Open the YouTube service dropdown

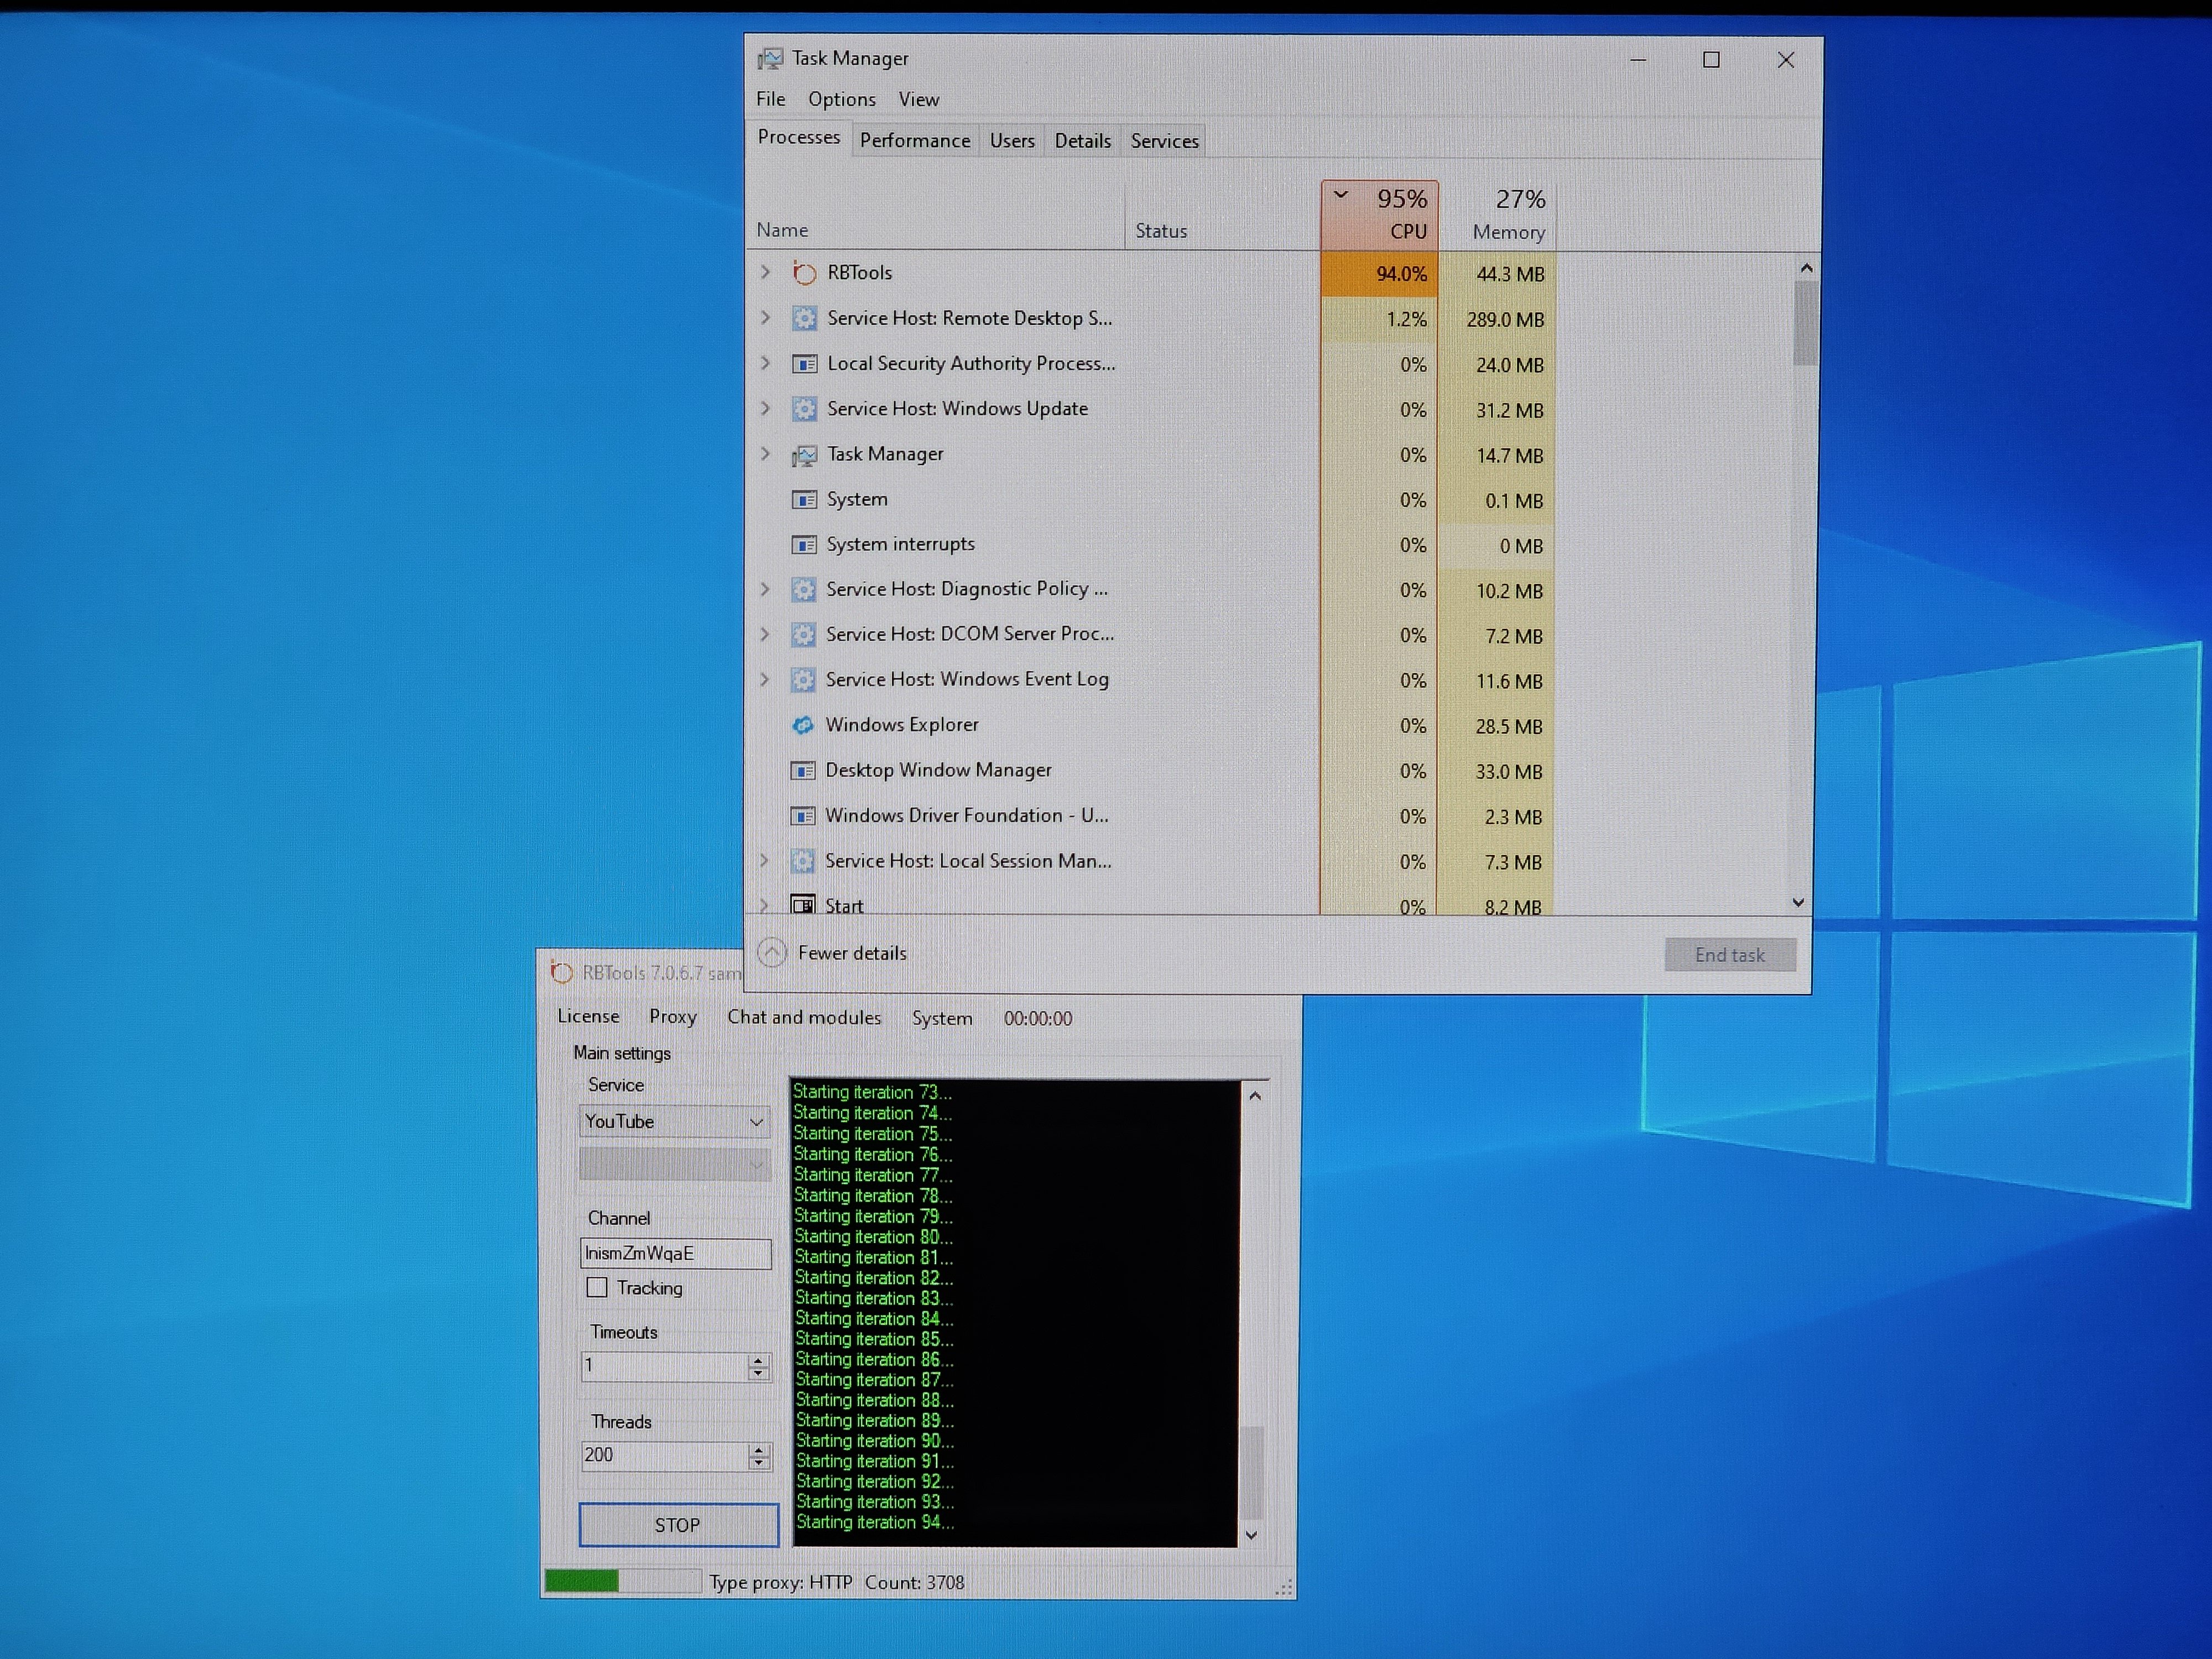756,1122
